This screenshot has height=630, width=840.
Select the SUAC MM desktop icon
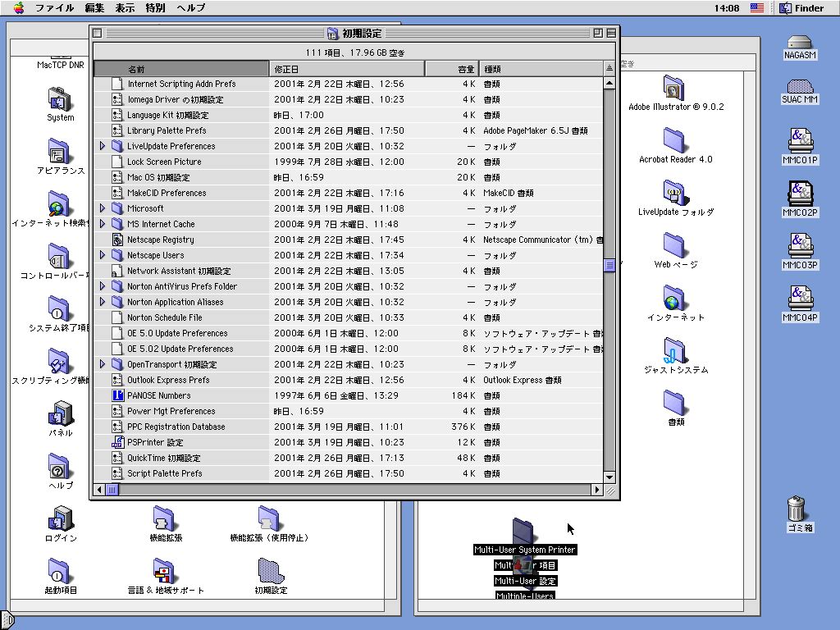pos(799,87)
